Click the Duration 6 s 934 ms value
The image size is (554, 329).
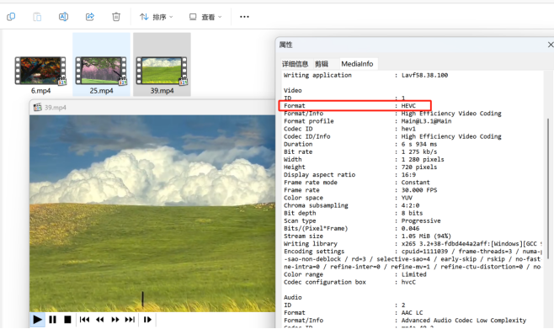pos(419,144)
